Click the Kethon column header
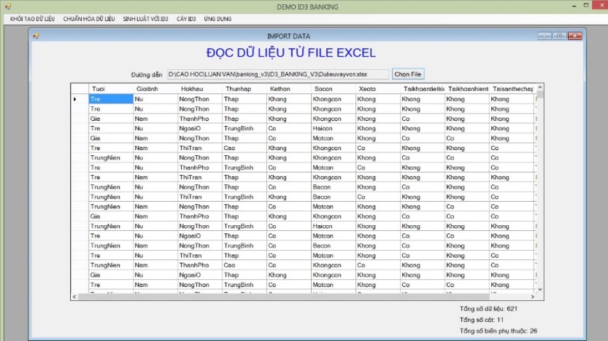The height and width of the screenshot is (341, 608). click(289, 89)
